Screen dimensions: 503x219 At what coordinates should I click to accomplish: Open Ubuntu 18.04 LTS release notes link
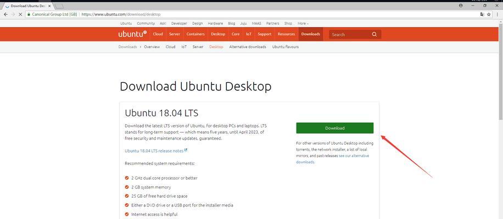[x=154, y=151]
